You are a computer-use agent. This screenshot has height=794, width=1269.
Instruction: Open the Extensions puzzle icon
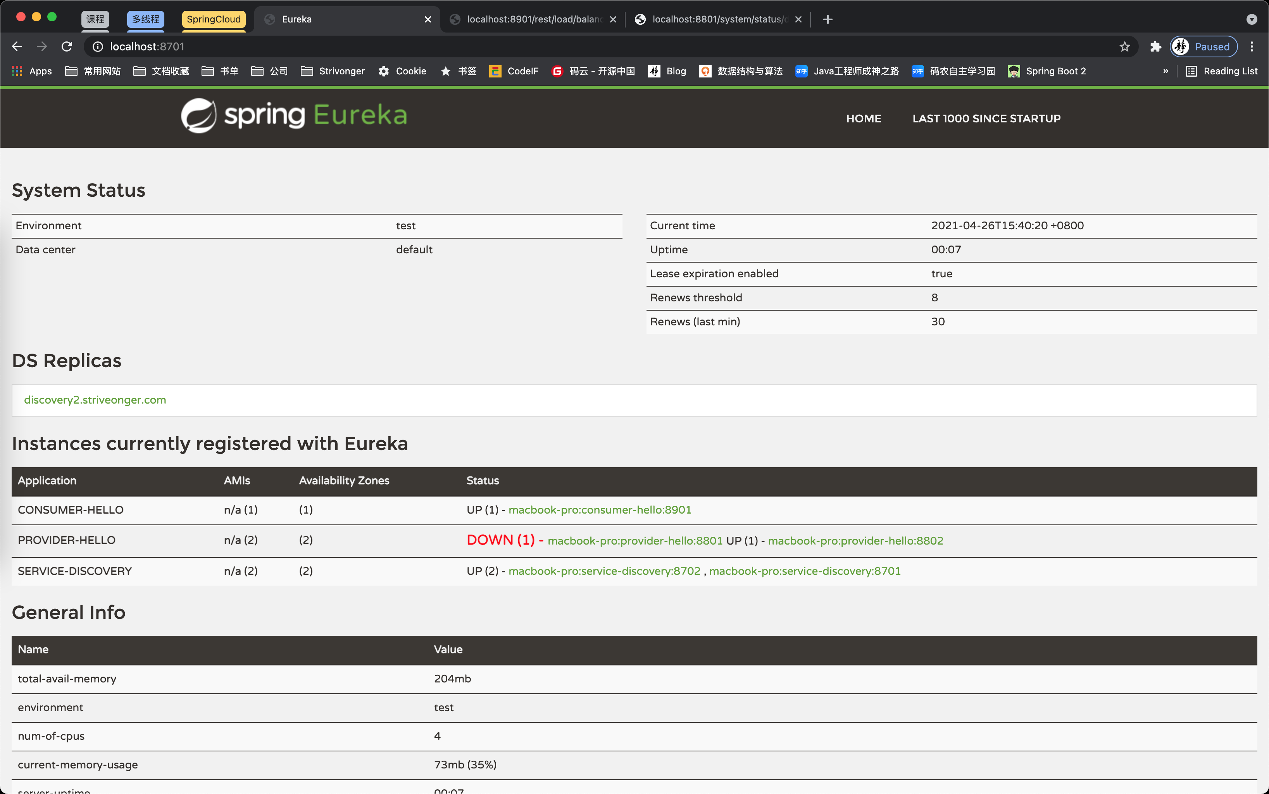(1155, 47)
